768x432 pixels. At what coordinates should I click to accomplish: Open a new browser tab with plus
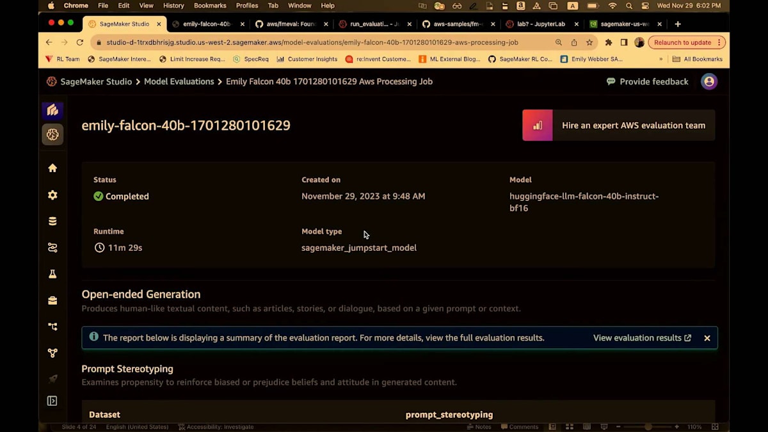pyautogui.click(x=678, y=24)
